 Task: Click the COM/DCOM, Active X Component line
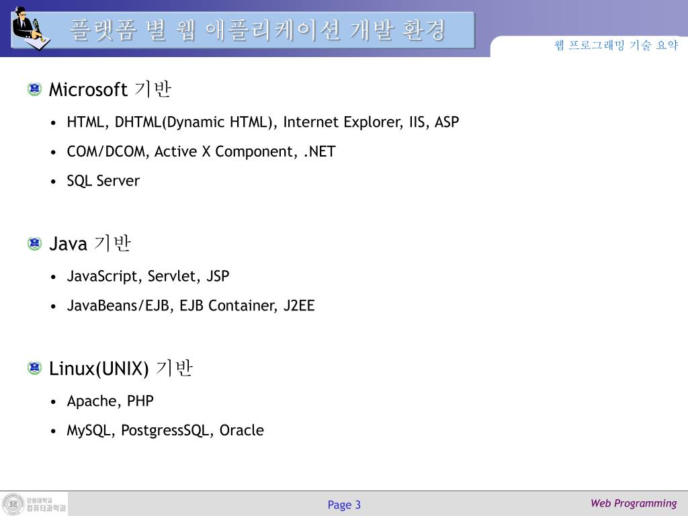pos(201,151)
